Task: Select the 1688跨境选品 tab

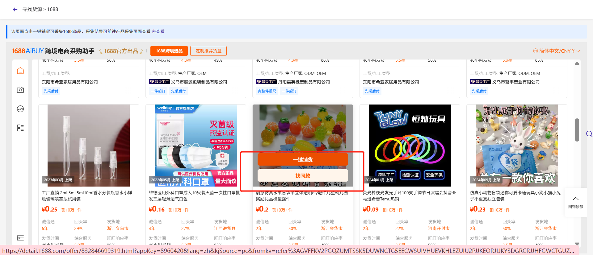Action: [x=169, y=51]
